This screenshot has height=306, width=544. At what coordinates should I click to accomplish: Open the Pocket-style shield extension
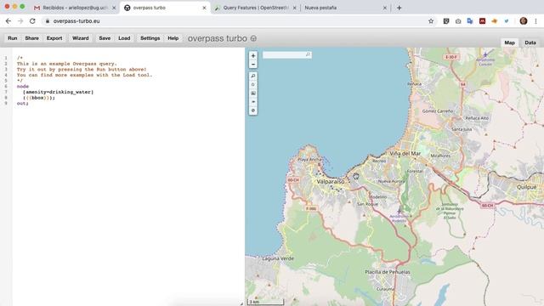click(x=446, y=21)
